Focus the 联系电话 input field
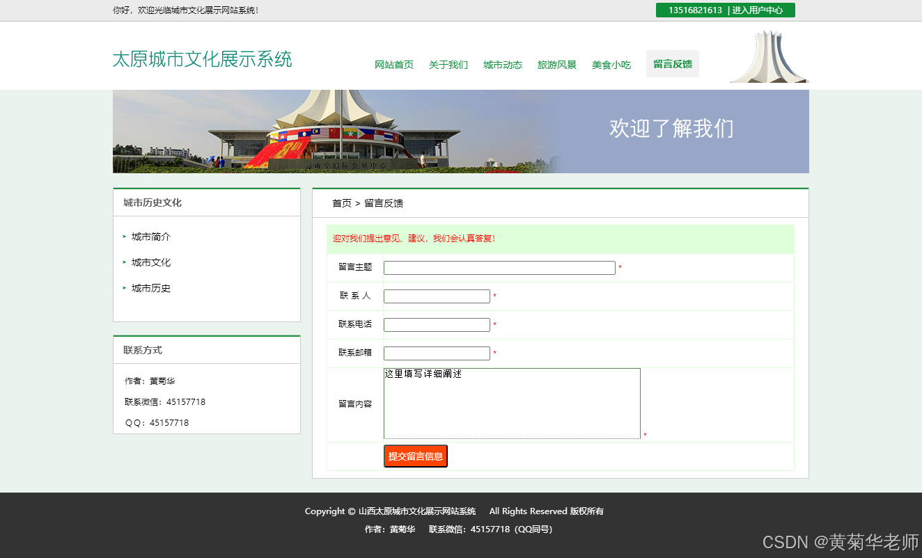The image size is (922, 558). [437, 325]
